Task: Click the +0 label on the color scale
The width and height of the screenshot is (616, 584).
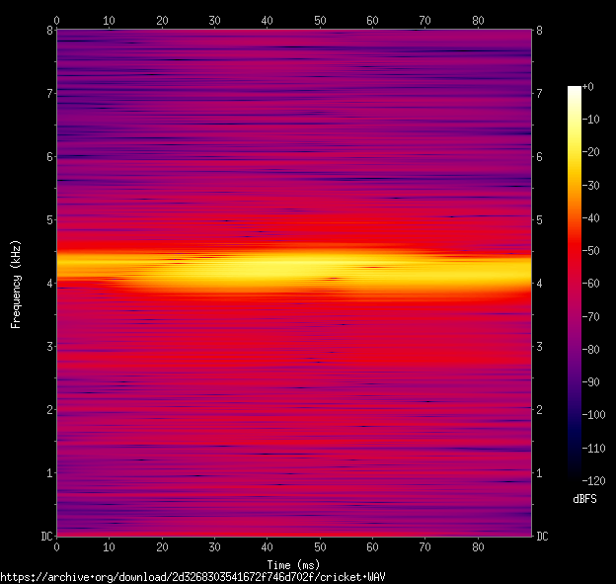Action: [588, 88]
